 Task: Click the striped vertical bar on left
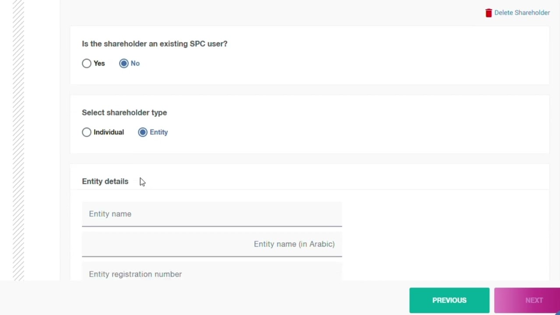point(18,140)
